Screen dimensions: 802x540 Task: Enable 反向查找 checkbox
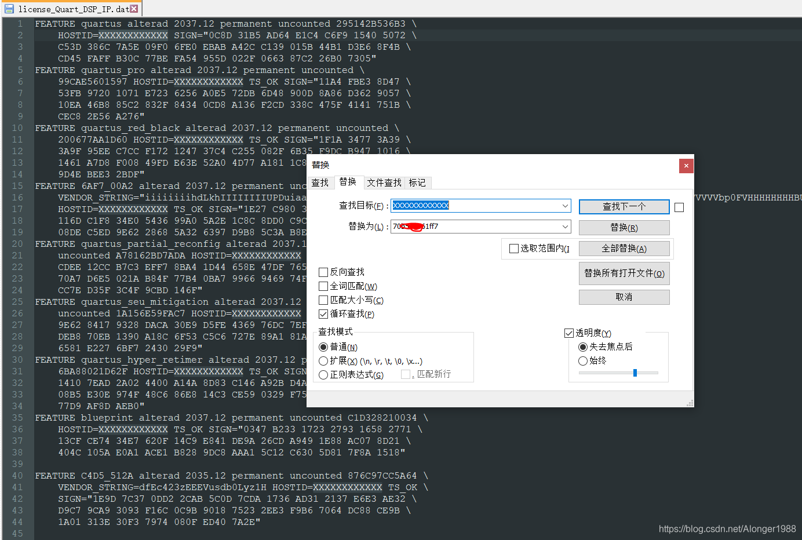323,272
